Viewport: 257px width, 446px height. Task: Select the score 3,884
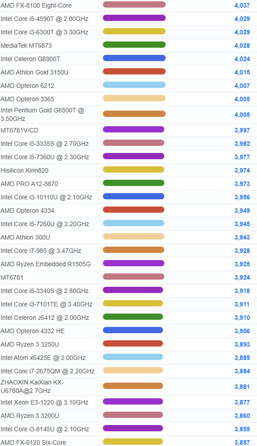coord(242,371)
